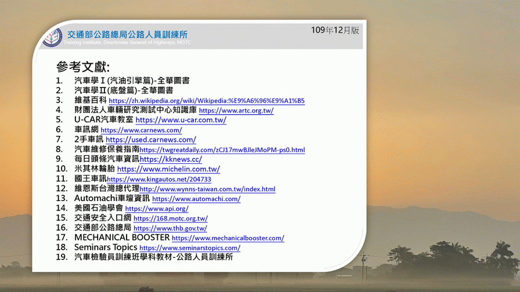Click the 109年12月版 version label
This screenshot has width=520, height=292.
pyautogui.click(x=335, y=30)
